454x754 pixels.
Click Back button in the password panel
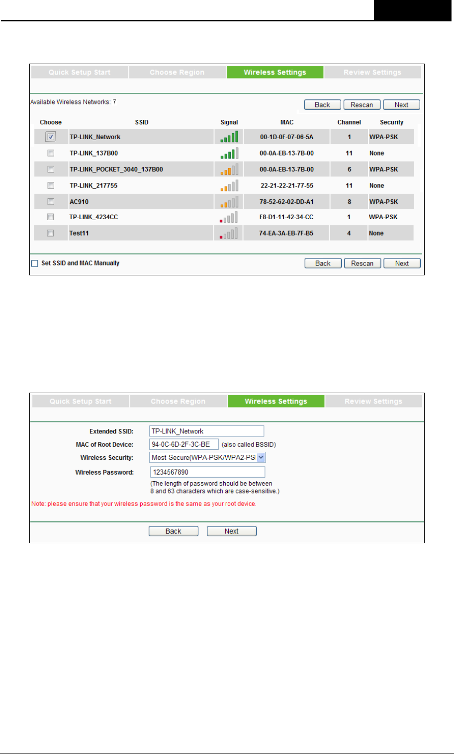[x=174, y=531]
